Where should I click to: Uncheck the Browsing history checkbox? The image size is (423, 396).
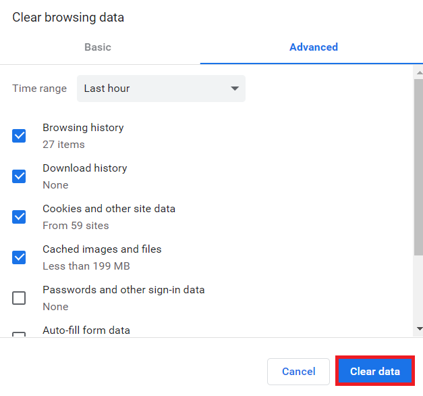19,136
